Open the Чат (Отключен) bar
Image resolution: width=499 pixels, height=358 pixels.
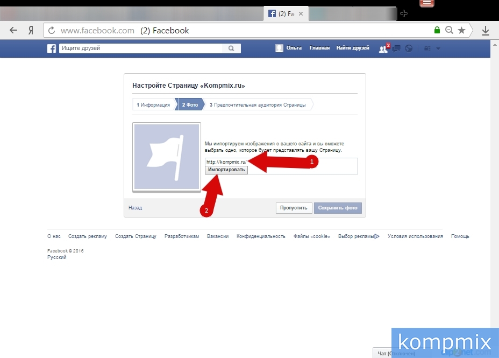396,353
